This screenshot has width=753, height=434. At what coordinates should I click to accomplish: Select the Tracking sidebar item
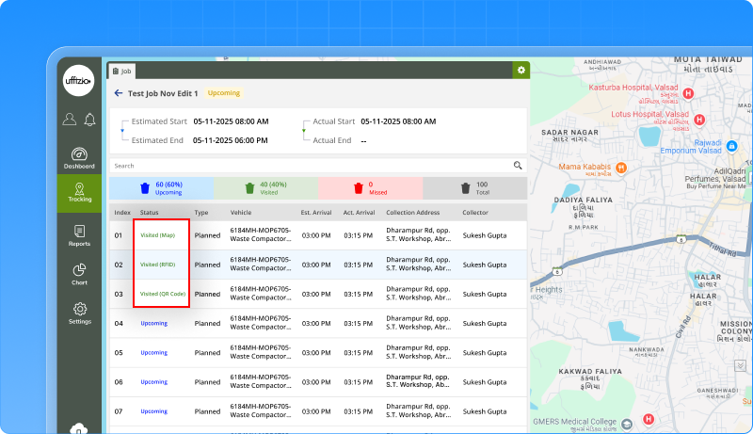click(x=79, y=193)
